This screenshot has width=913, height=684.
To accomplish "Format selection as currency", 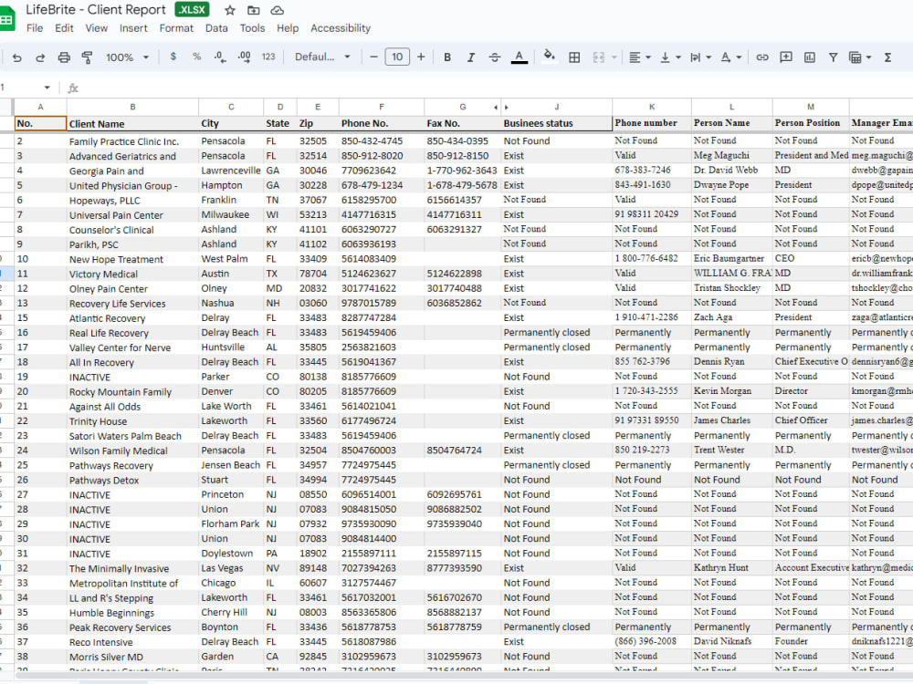I will click(172, 57).
